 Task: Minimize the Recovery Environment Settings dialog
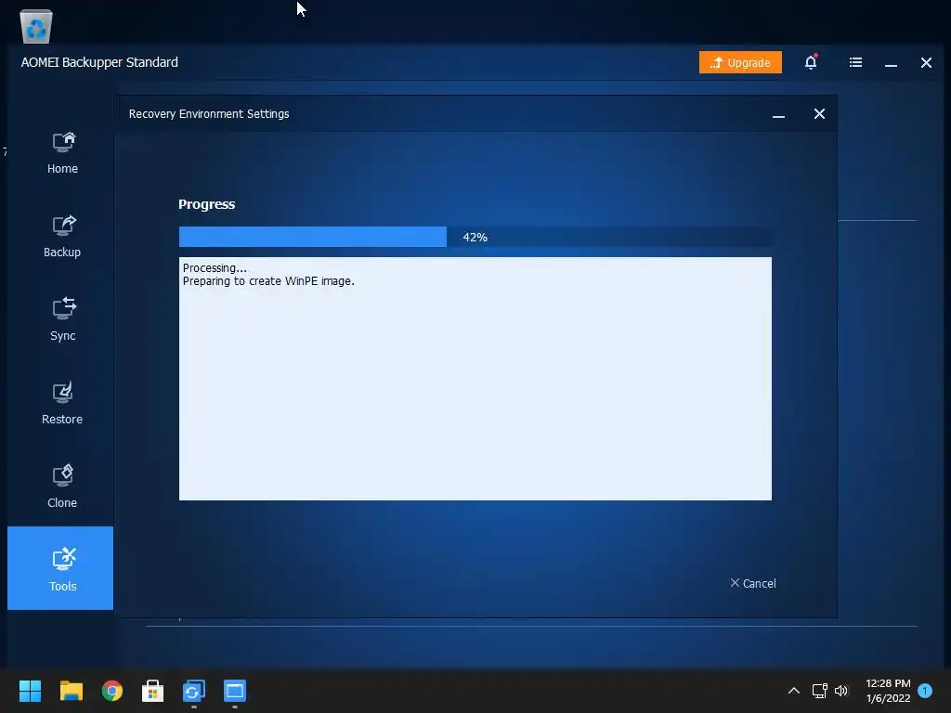pyautogui.click(x=779, y=114)
